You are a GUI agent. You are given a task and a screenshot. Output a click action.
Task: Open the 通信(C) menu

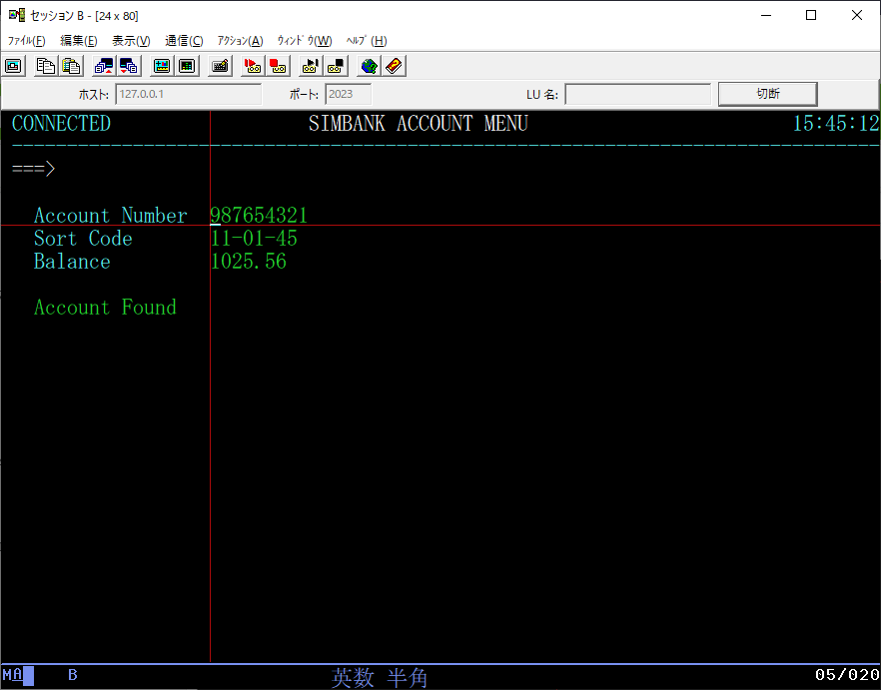tap(184, 41)
